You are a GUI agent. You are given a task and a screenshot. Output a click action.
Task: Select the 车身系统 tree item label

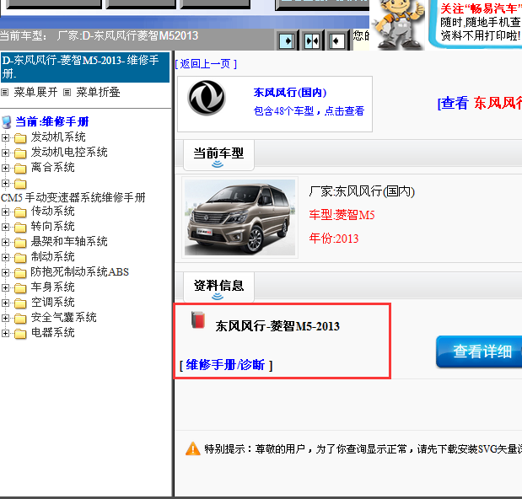pos(52,287)
